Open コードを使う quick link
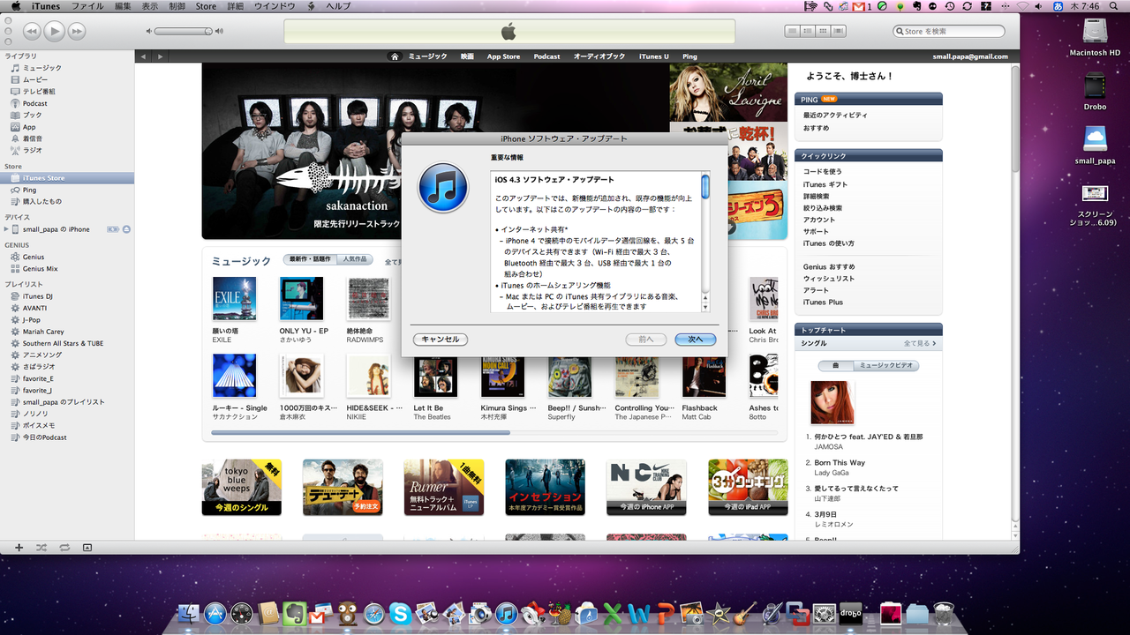This screenshot has height=635, width=1130. tap(823, 171)
